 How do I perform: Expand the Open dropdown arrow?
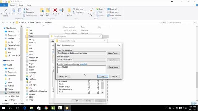(104, 9)
